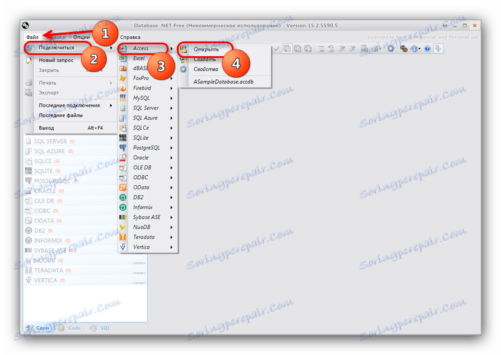Expand the OLE DB submenu arrow
This screenshot has width=501, height=355.
(x=172, y=167)
